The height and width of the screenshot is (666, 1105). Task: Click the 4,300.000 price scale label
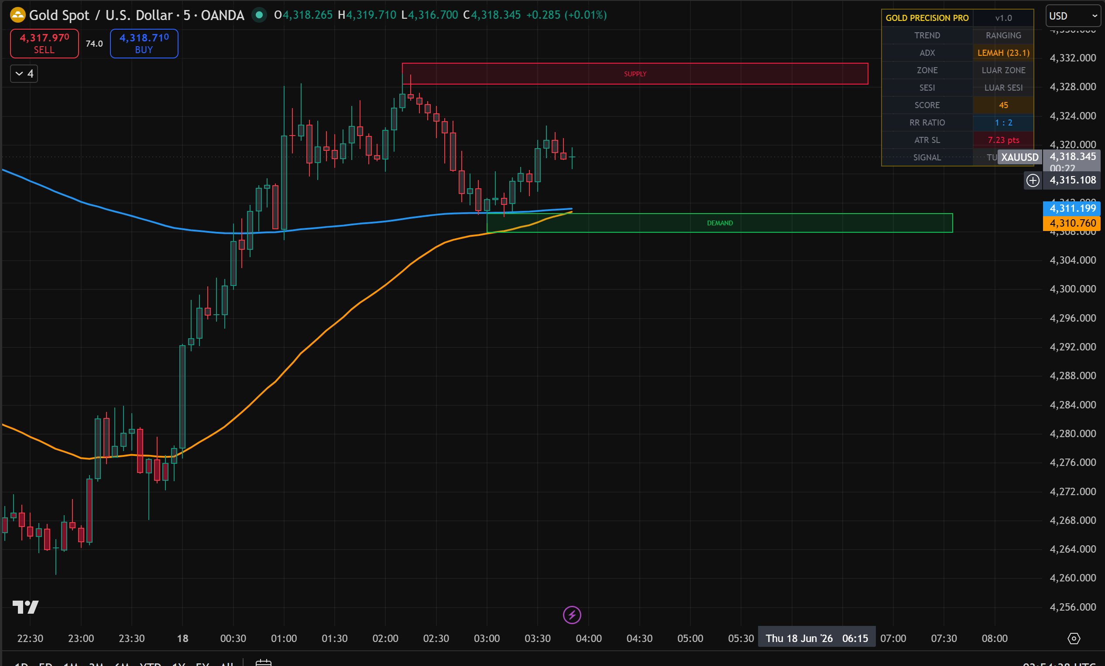pyautogui.click(x=1073, y=289)
